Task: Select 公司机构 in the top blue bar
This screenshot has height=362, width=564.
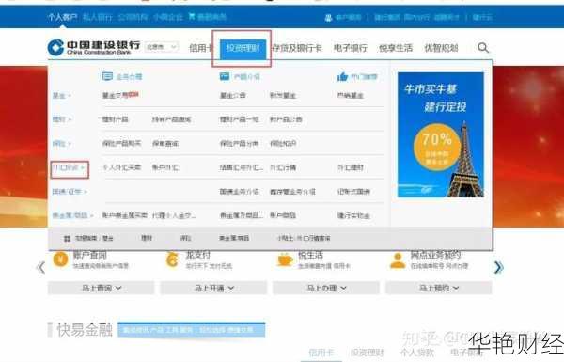Action: tap(133, 17)
